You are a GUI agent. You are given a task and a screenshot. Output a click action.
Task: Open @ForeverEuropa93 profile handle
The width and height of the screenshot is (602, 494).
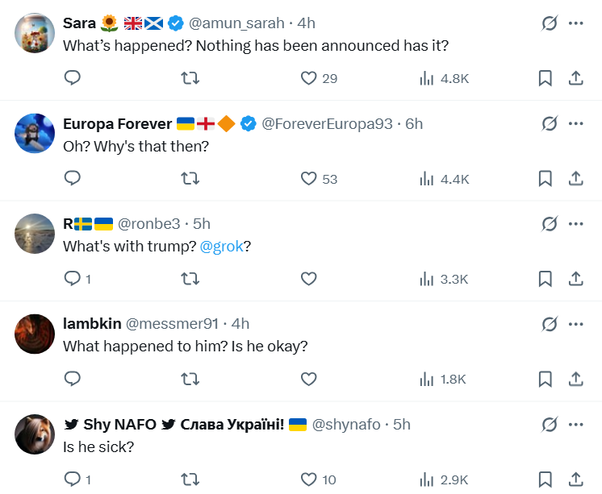(328, 123)
